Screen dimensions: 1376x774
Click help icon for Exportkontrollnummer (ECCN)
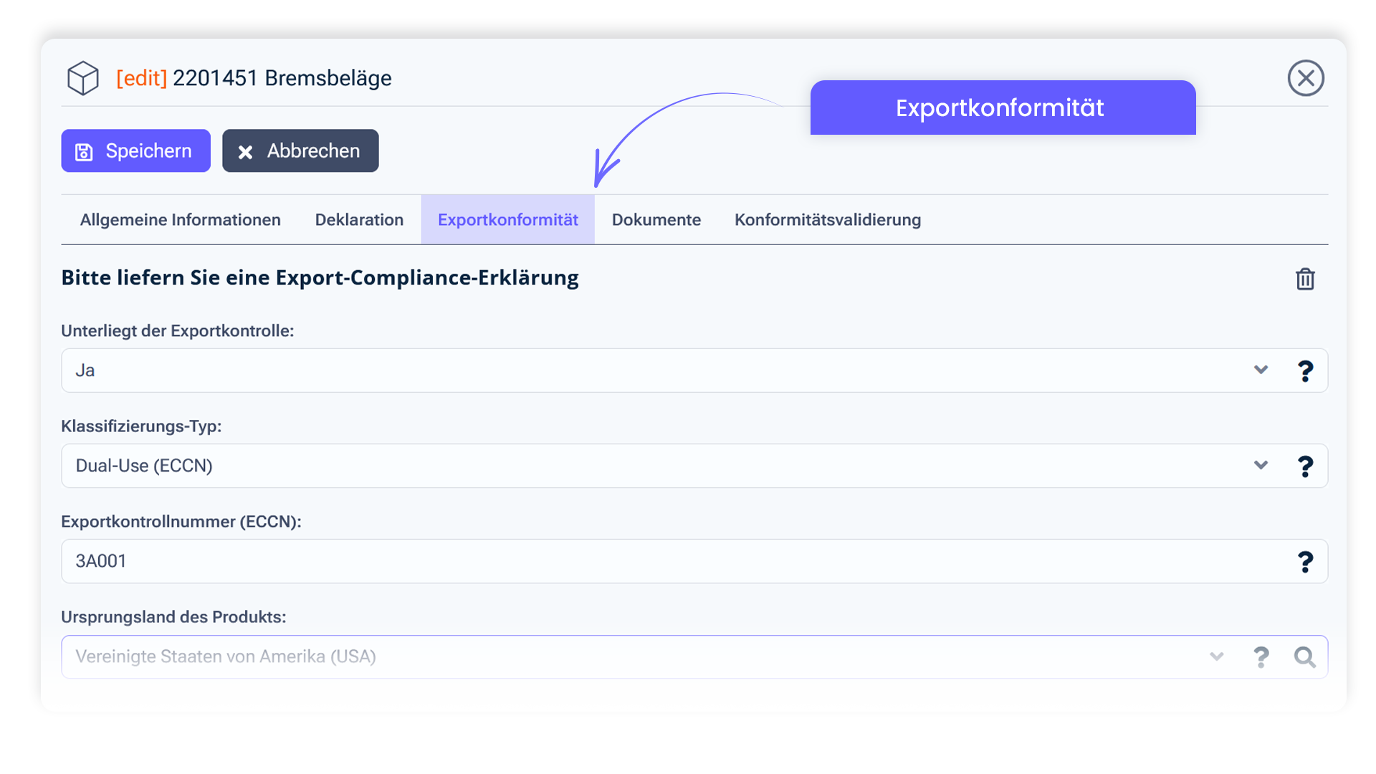click(x=1305, y=561)
